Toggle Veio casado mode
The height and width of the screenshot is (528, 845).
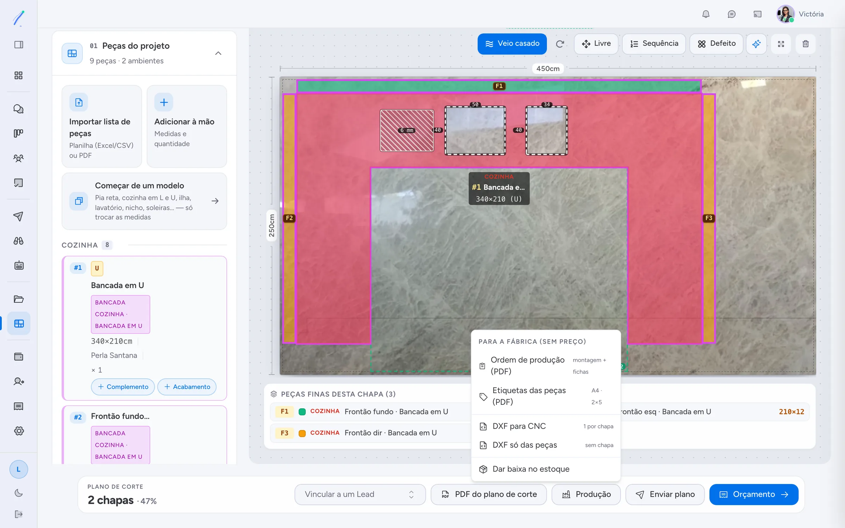[x=512, y=44]
